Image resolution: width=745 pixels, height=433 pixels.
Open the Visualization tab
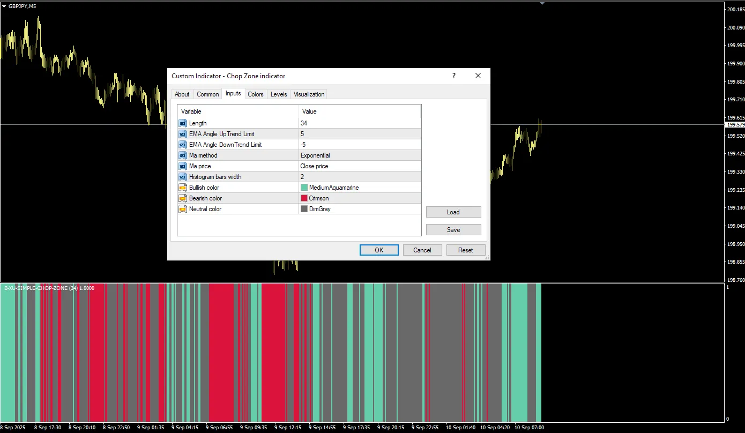pos(309,94)
